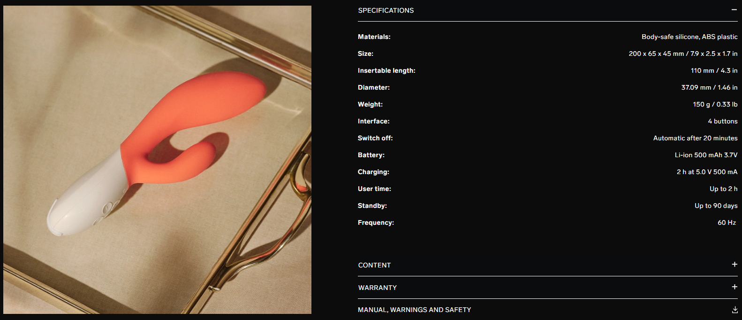This screenshot has height=320, width=742.
Task: Click the Size dimensions value
Action: [x=683, y=53]
